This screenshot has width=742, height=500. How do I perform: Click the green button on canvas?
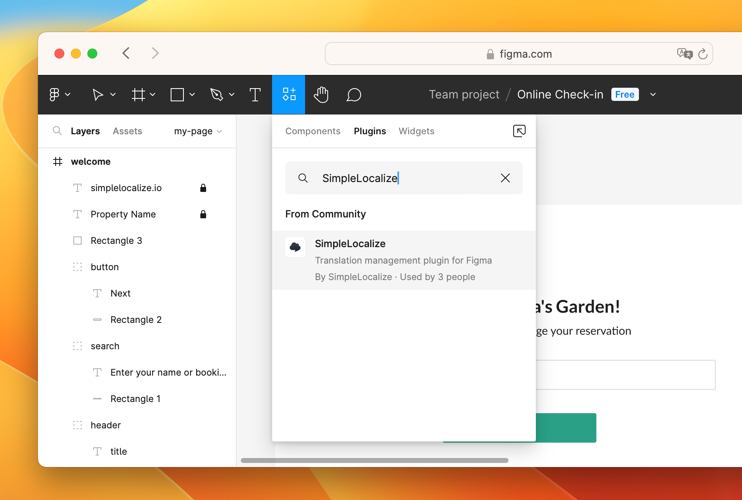point(566,428)
